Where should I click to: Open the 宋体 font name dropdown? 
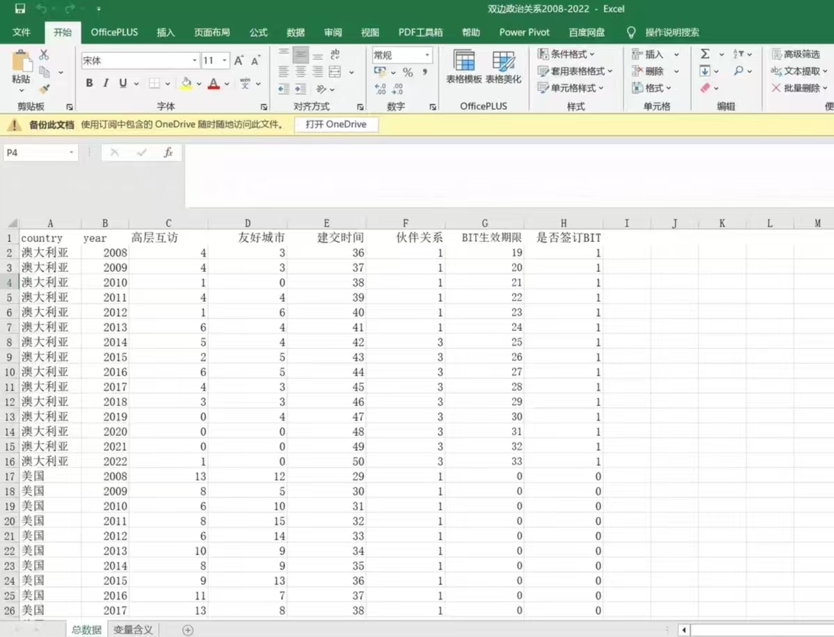(x=194, y=61)
